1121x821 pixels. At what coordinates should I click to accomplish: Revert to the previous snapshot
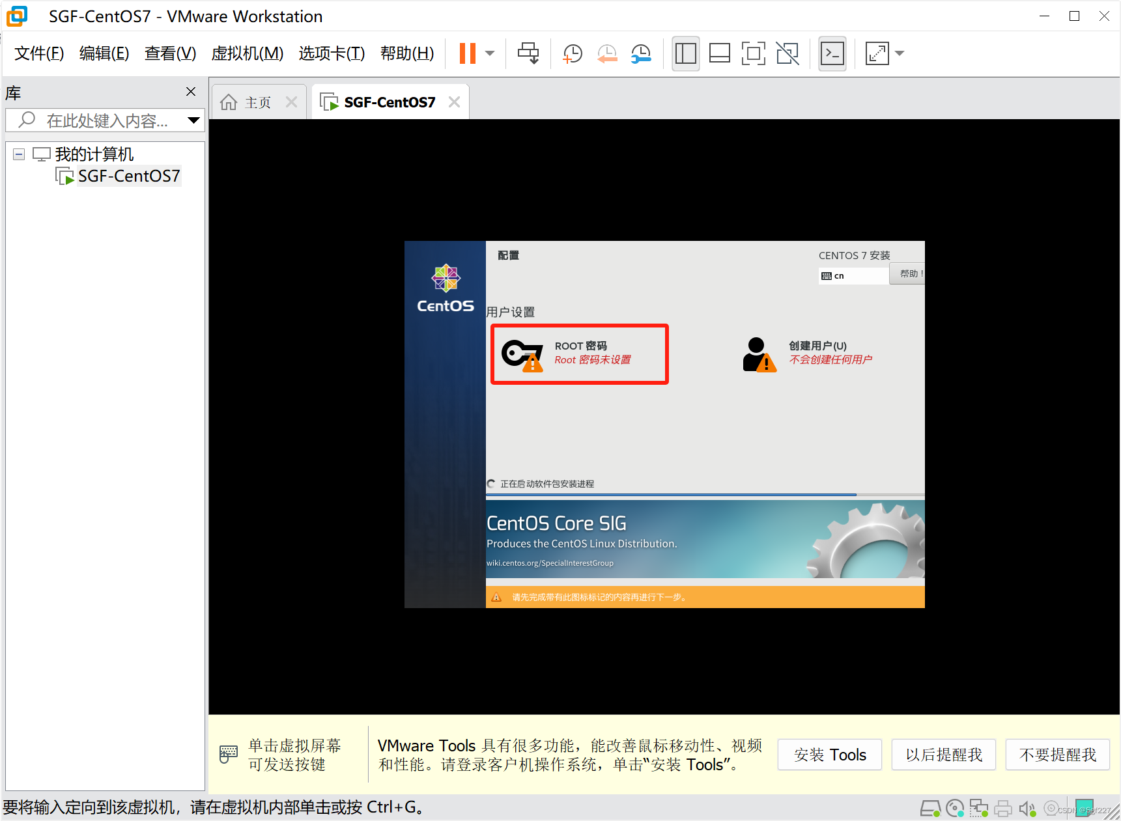tap(607, 53)
